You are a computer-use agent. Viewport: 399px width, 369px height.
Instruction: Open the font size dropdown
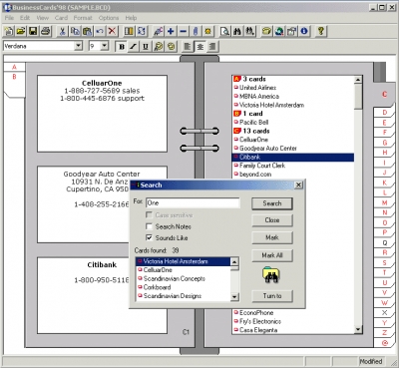(x=105, y=46)
